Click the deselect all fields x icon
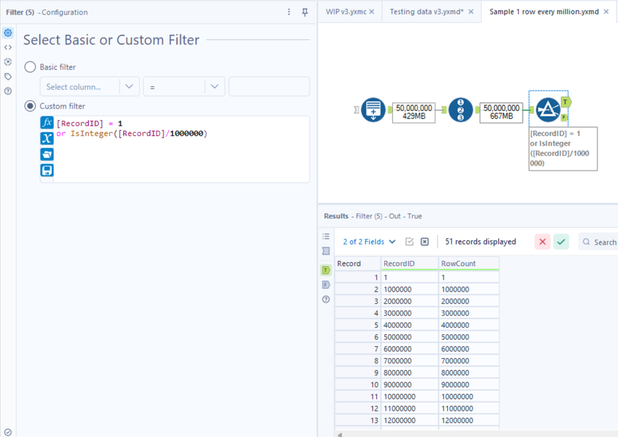Image resolution: width=618 pixels, height=437 pixels. pyautogui.click(x=424, y=242)
